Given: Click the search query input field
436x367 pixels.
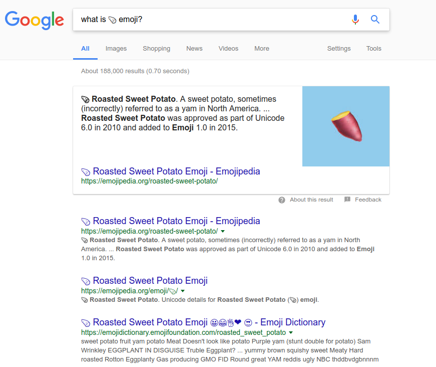Looking at the screenshot, I should click(x=211, y=20).
